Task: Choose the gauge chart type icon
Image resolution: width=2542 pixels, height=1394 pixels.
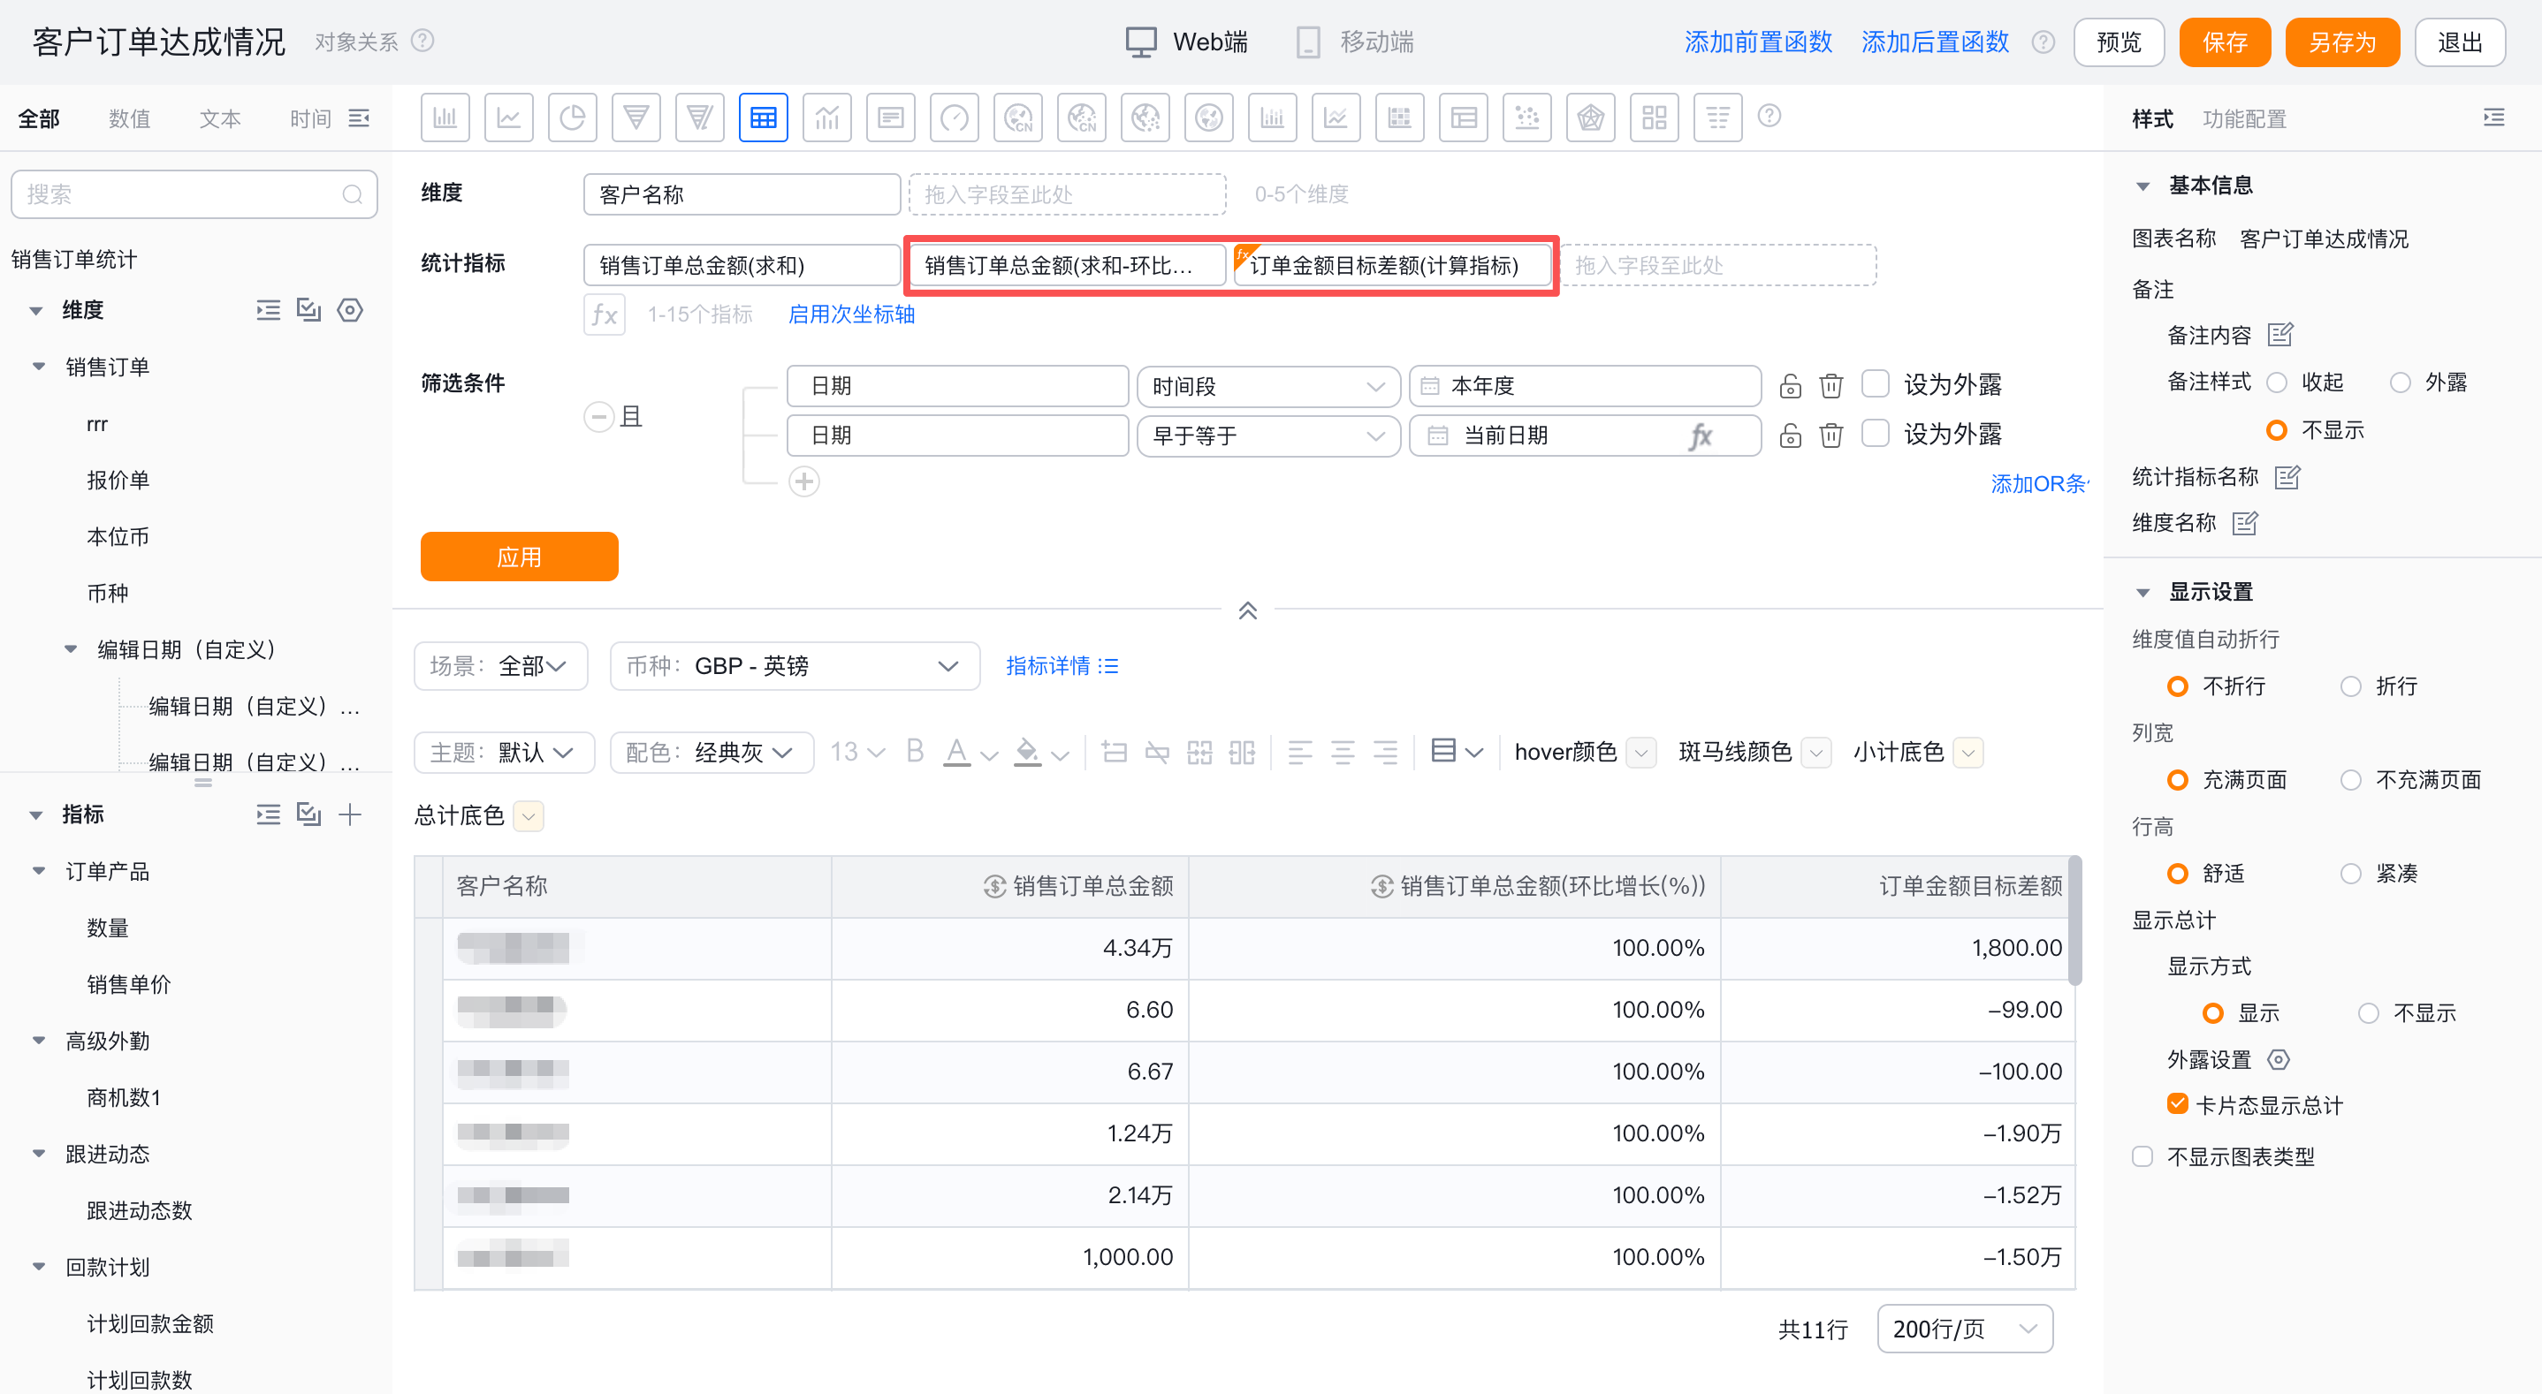Action: pyautogui.click(x=955, y=118)
